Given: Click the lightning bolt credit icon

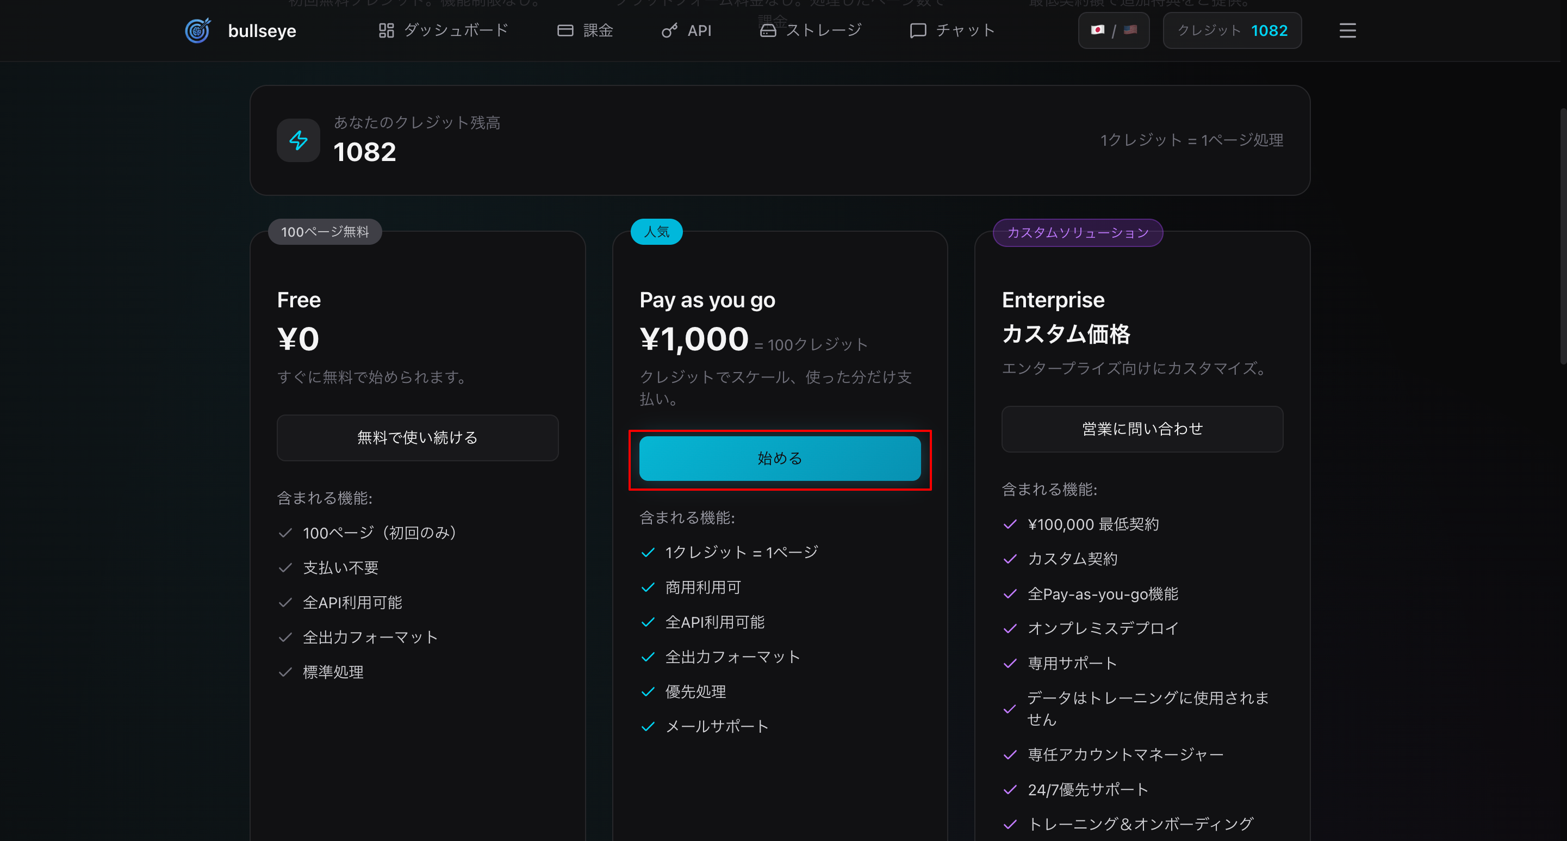Looking at the screenshot, I should 298,140.
